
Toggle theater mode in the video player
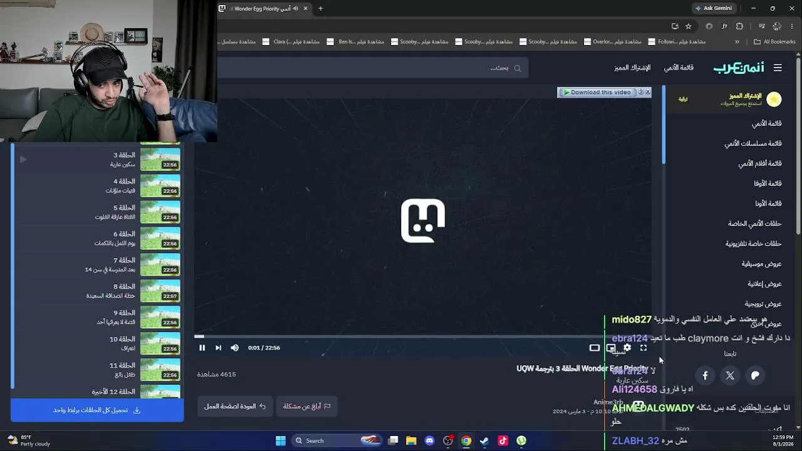tap(595, 348)
